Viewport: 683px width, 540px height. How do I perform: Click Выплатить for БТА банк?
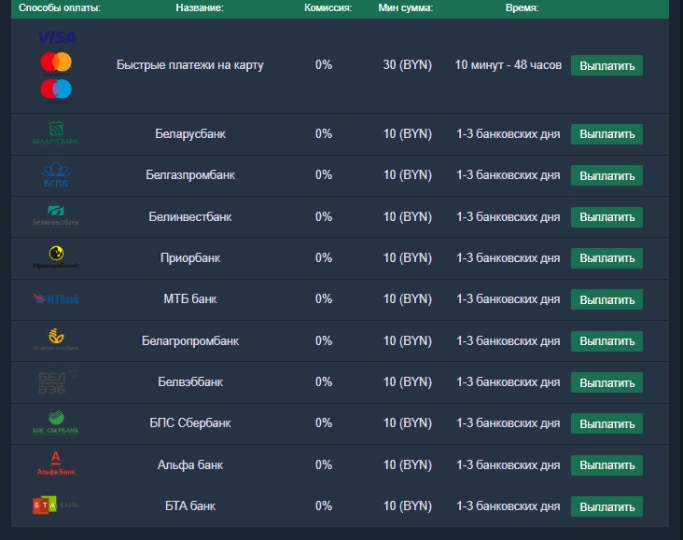[606, 506]
